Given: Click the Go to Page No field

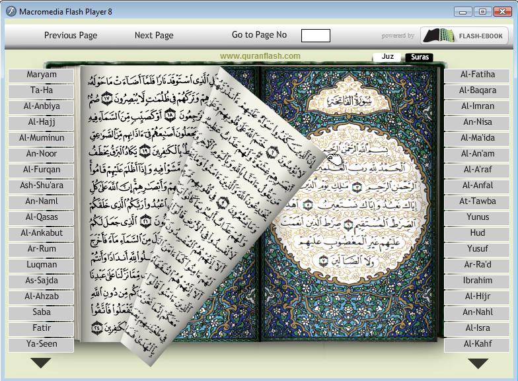Looking at the screenshot, I should tap(316, 36).
